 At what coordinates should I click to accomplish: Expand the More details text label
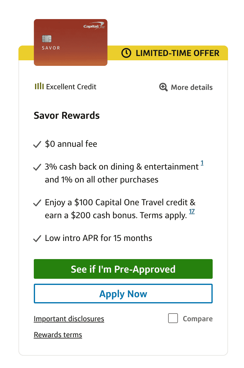[191, 87]
